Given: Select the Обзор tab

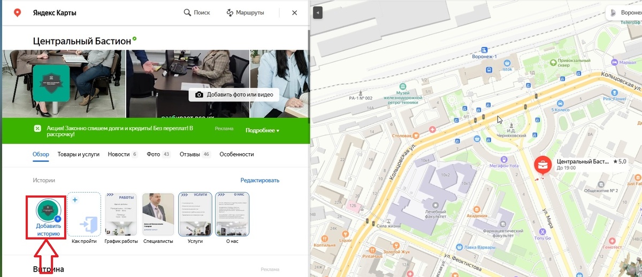Looking at the screenshot, I should [41, 154].
